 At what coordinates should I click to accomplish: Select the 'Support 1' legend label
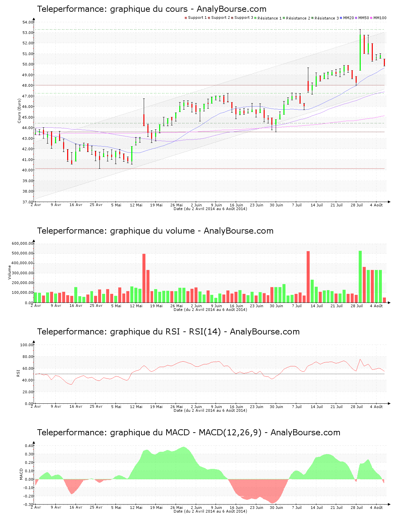[x=197, y=18]
